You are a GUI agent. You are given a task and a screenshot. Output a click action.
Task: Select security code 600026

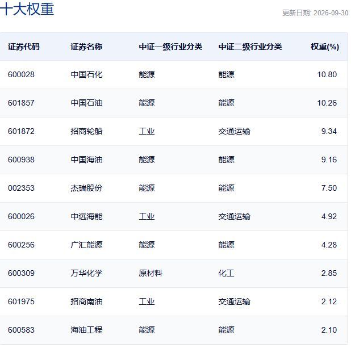pyautogui.click(x=21, y=216)
